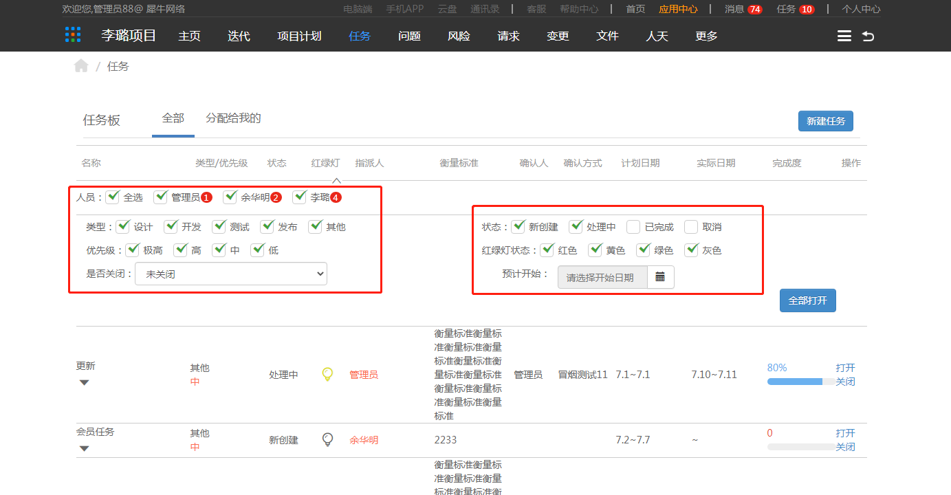Uncheck the 管理员 personnel checkbox
This screenshot has height=495, width=951.
161,197
